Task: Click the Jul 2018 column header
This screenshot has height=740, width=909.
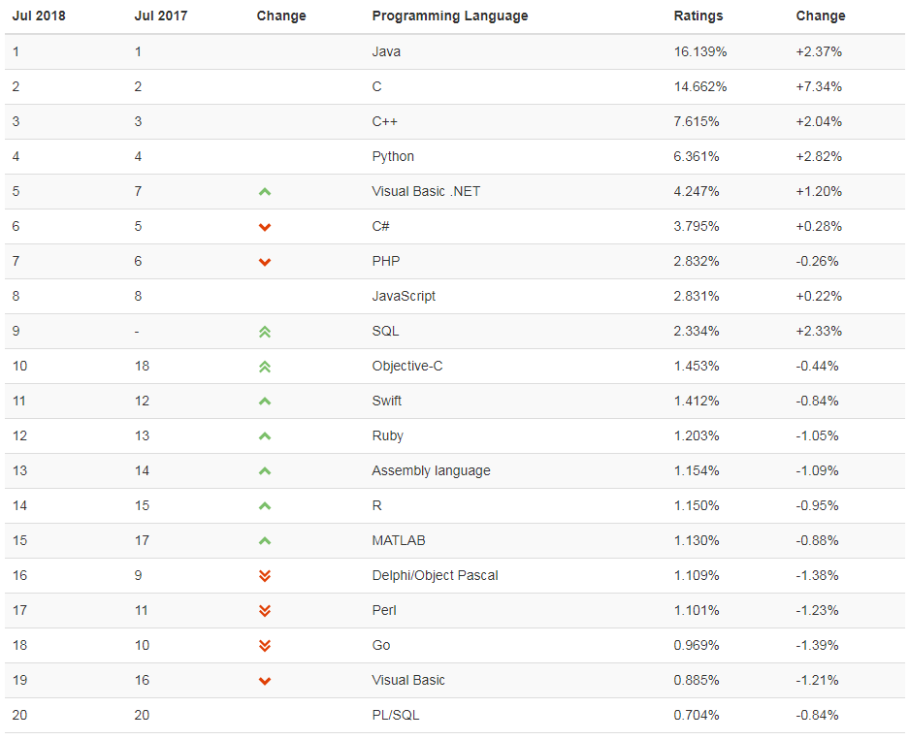Action: click(x=39, y=16)
